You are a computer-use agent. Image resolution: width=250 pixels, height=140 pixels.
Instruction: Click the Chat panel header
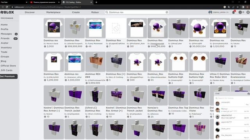point(232,94)
